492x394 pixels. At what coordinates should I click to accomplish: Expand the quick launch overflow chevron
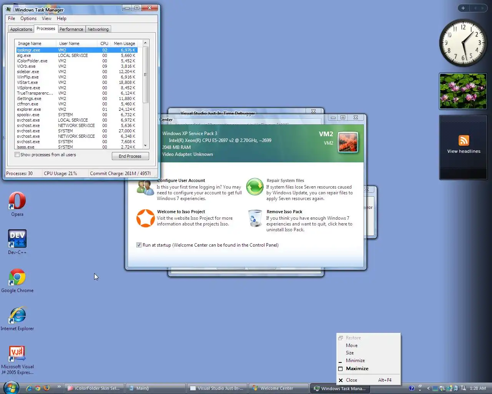pyautogui.click(x=59, y=387)
